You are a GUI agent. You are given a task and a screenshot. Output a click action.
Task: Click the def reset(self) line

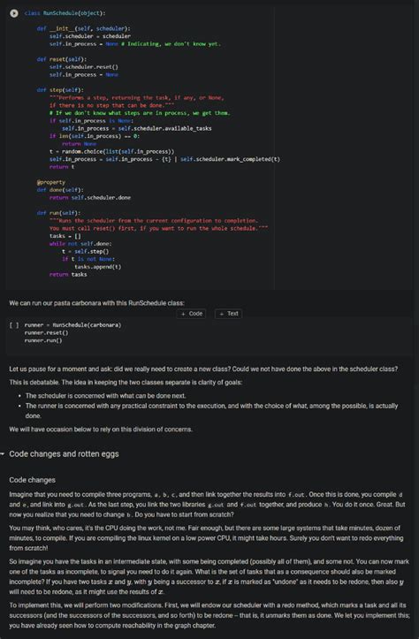62,59
